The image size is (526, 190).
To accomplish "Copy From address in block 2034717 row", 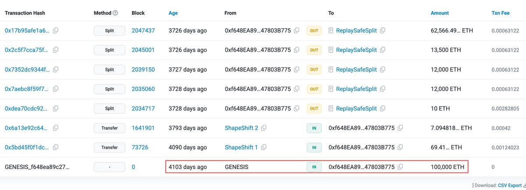I will 297,108.
